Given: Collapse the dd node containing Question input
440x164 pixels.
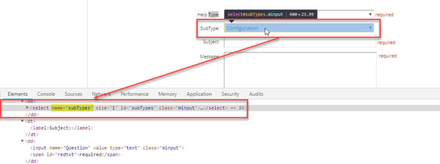Looking at the screenshot, I should tap(22, 141).
